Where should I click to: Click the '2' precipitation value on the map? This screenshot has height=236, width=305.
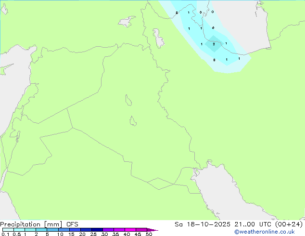214,44
